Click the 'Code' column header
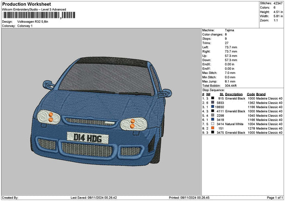This screenshot has width=285, height=201. pyautogui.click(x=251, y=94)
